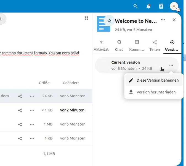Open user avatar menu

[x=174, y=6]
